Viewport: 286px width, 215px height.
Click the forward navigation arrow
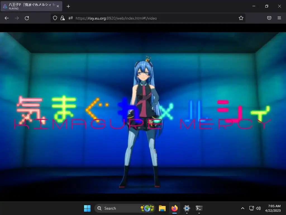[x=17, y=18]
